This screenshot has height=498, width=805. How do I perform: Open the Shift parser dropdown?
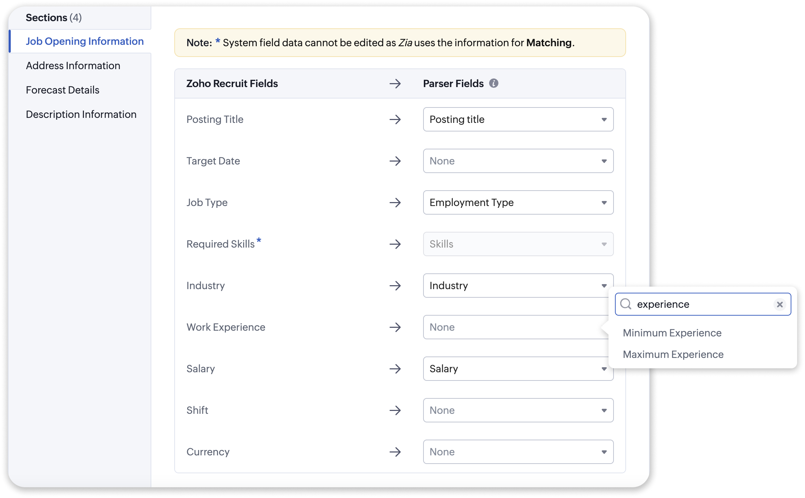tap(518, 410)
